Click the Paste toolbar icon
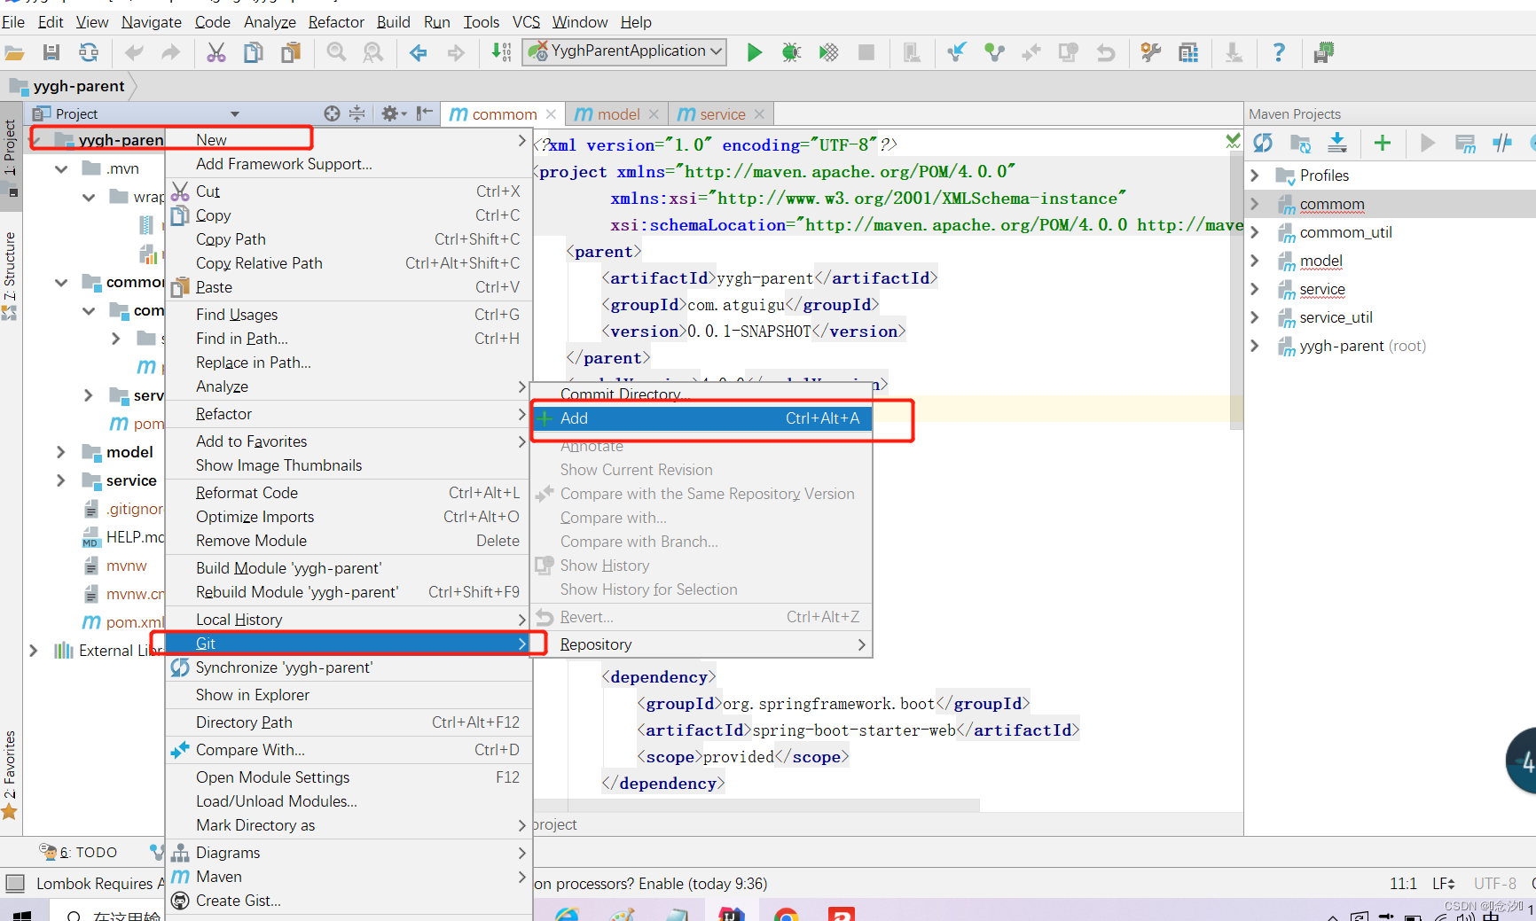This screenshot has height=921, width=1536. coord(290,52)
